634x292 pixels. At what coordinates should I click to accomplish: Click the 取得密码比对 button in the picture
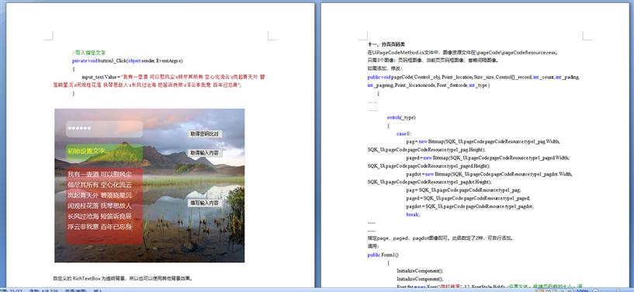205,134
